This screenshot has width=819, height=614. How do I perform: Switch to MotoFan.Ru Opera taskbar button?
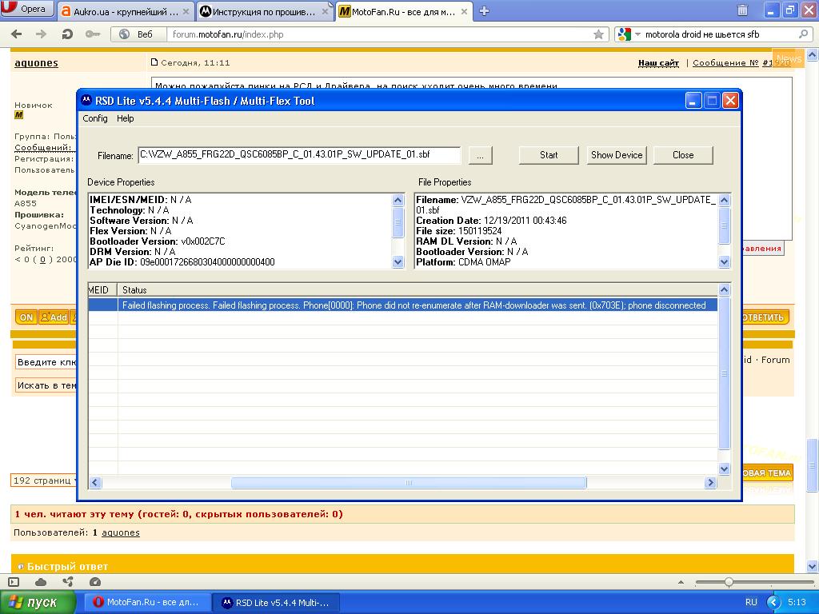[148, 603]
